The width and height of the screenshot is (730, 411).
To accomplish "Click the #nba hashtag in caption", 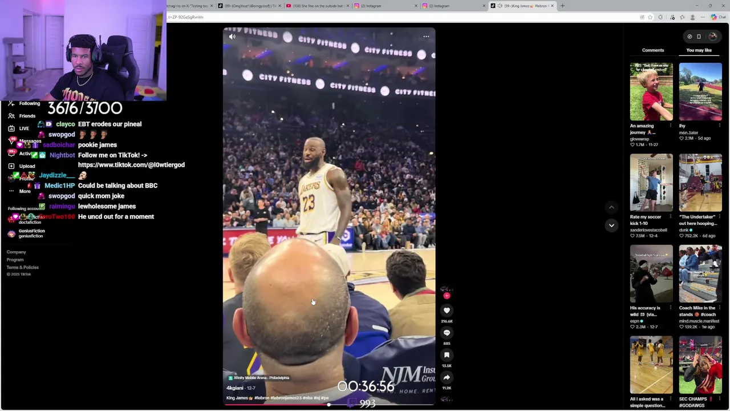I will click(307, 398).
